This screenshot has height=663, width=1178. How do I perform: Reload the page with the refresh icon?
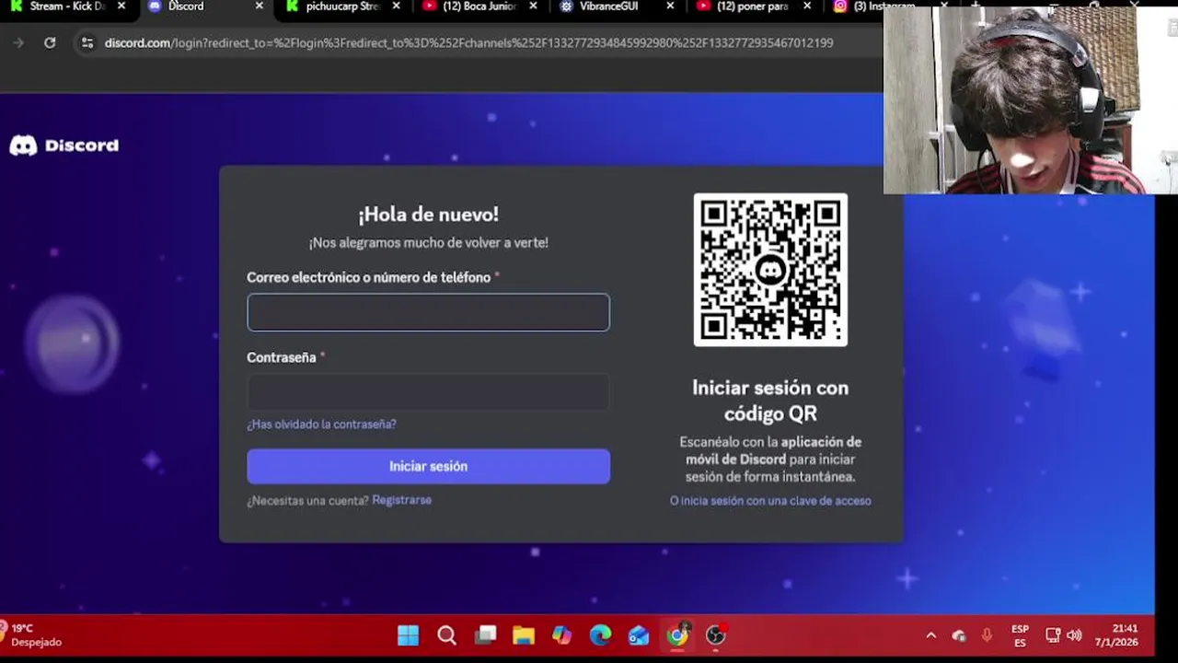50,42
